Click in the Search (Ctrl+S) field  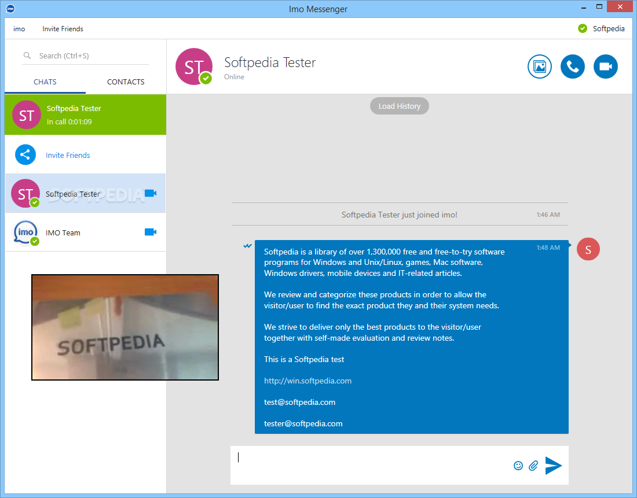pos(85,56)
